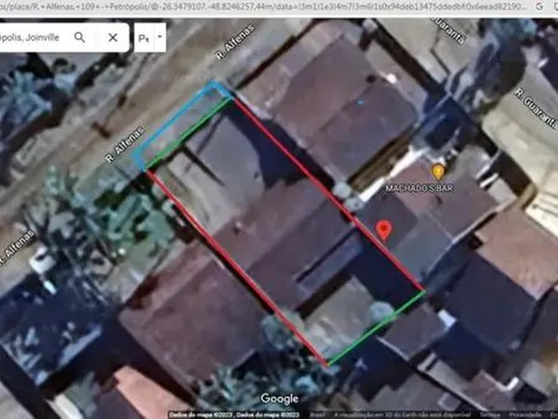This screenshot has height=419, width=558.
Task: Select the MACHADO'S BAR label
Action: (x=419, y=188)
